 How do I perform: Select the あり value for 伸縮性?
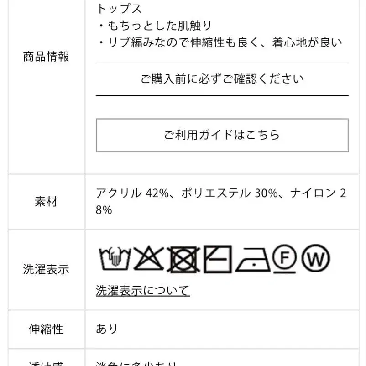[x=105, y=329]
